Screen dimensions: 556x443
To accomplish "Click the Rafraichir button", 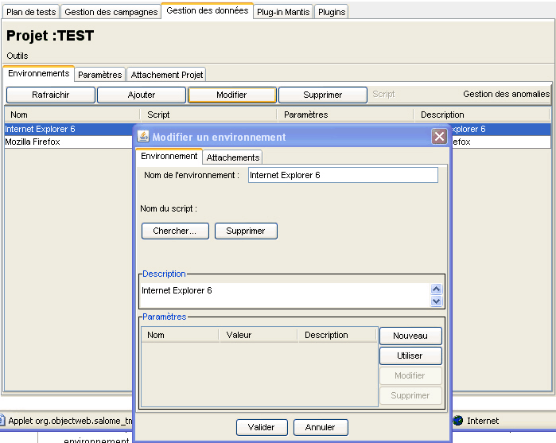I will tap(51, 95).
